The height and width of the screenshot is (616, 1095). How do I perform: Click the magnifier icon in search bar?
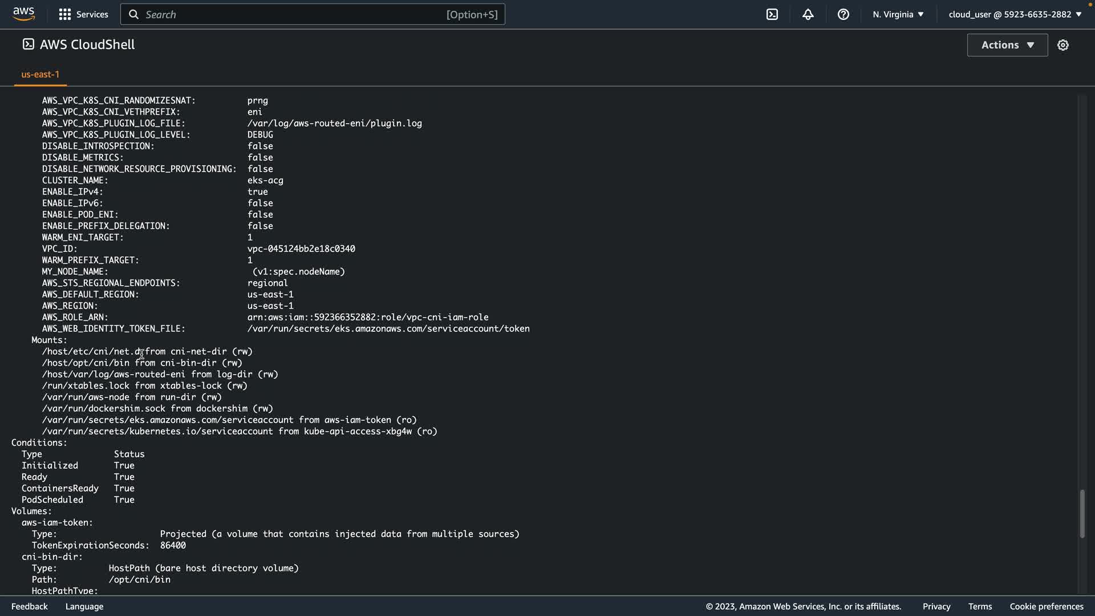133,14
